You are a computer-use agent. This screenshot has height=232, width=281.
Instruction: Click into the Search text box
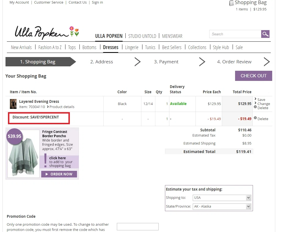pyautogui.click(x=235, y=34)
